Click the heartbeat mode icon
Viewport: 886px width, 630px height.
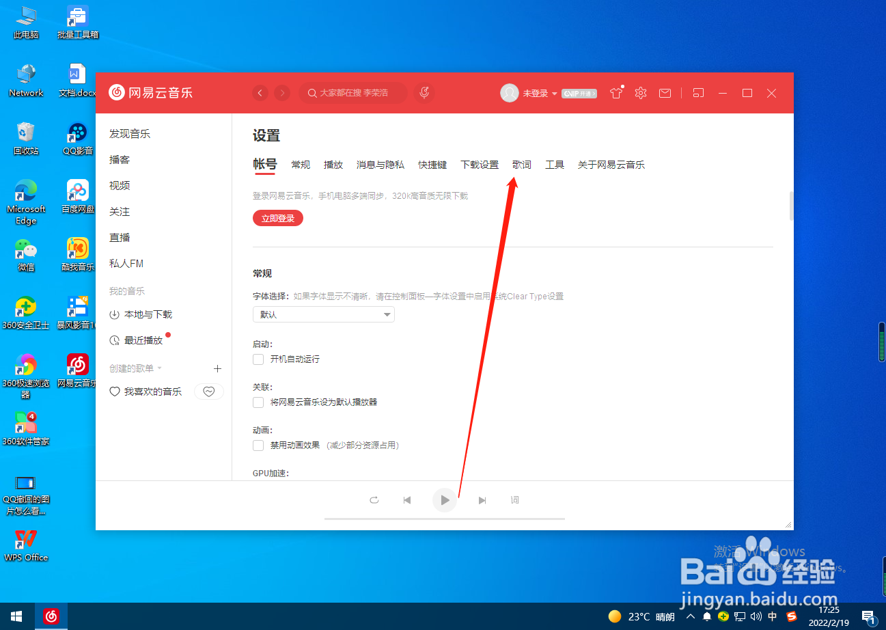click(x=210, y=392)
